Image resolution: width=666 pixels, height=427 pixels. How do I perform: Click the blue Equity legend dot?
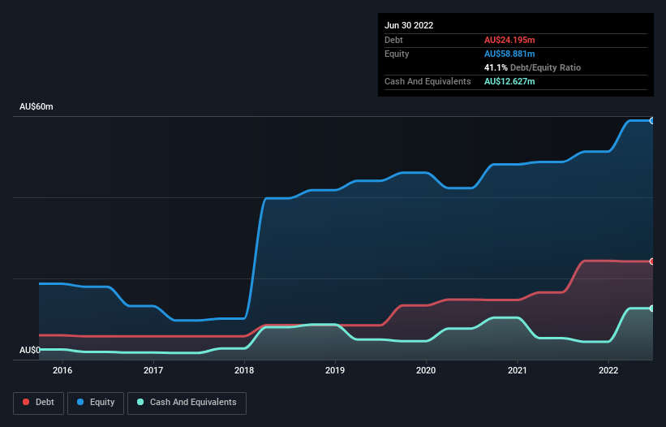coord(80,402)
